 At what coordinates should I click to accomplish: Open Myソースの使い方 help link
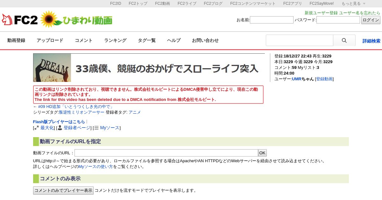(x=95, y=166)
